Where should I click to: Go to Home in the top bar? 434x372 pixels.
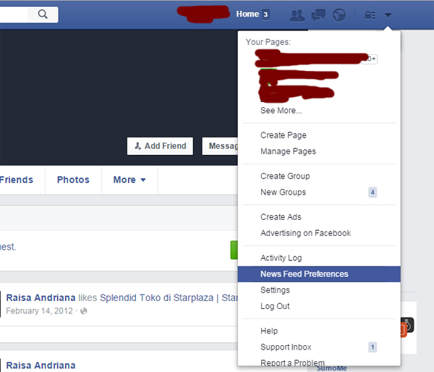click(247, 14)
